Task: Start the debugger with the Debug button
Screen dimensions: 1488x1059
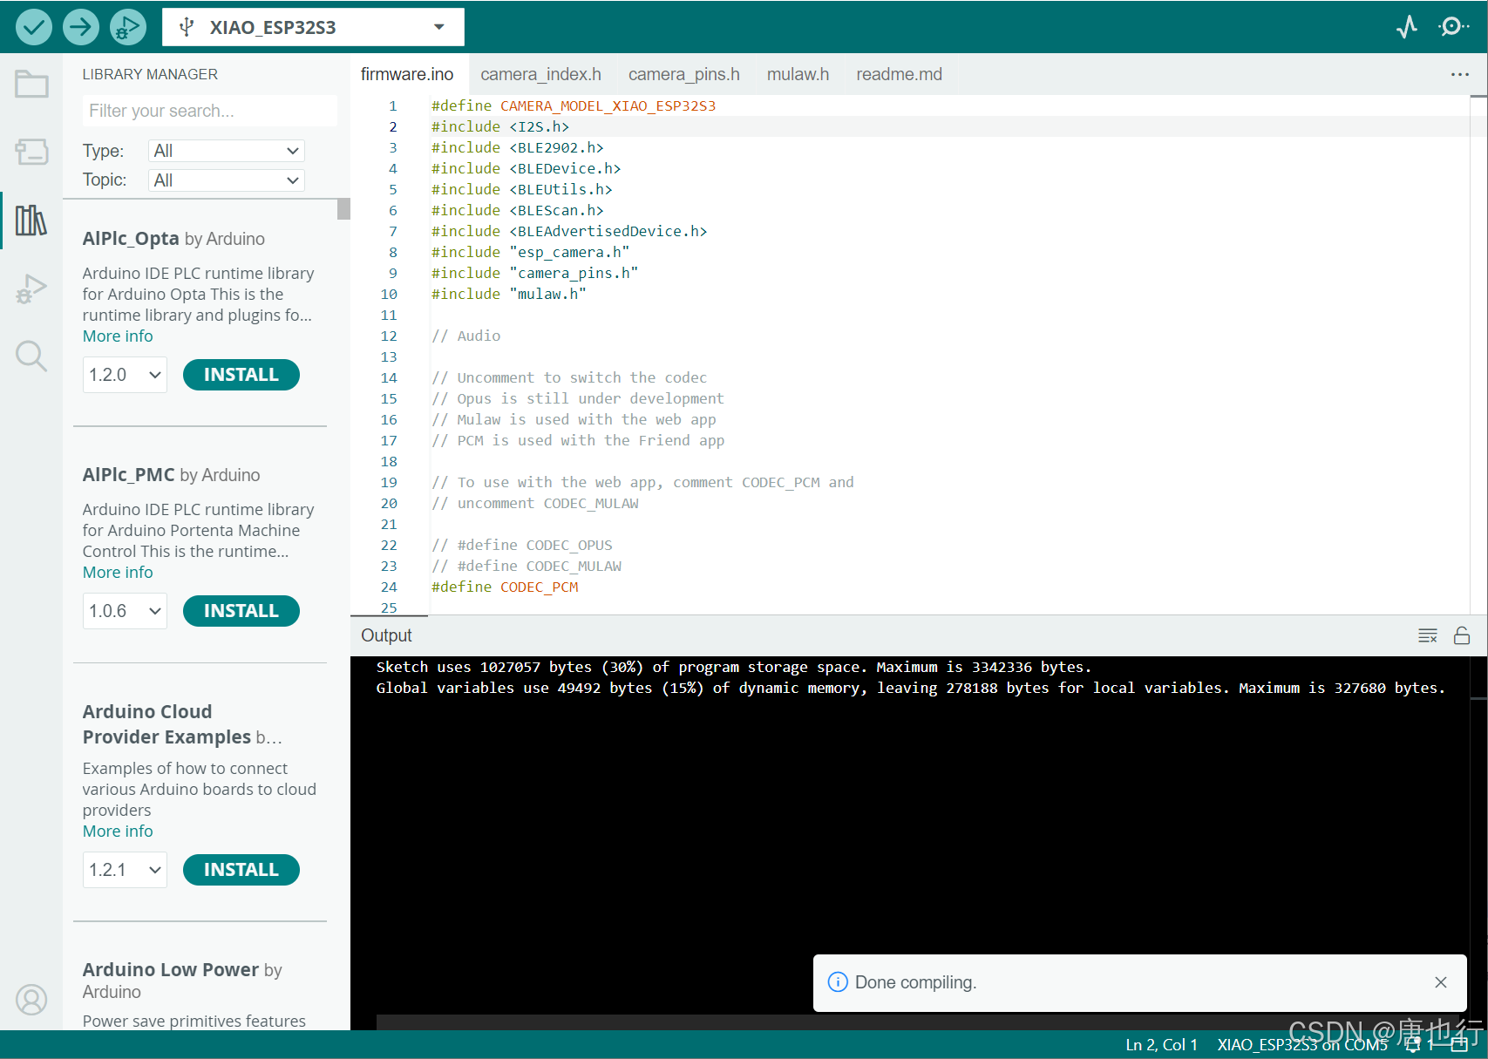Action: coord(127,27)
